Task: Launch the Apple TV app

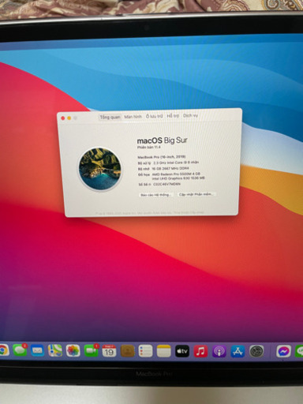Action: [x=182, y=351]
